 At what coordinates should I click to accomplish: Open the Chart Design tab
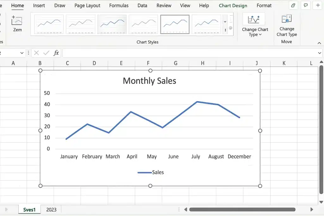(233, 5)
